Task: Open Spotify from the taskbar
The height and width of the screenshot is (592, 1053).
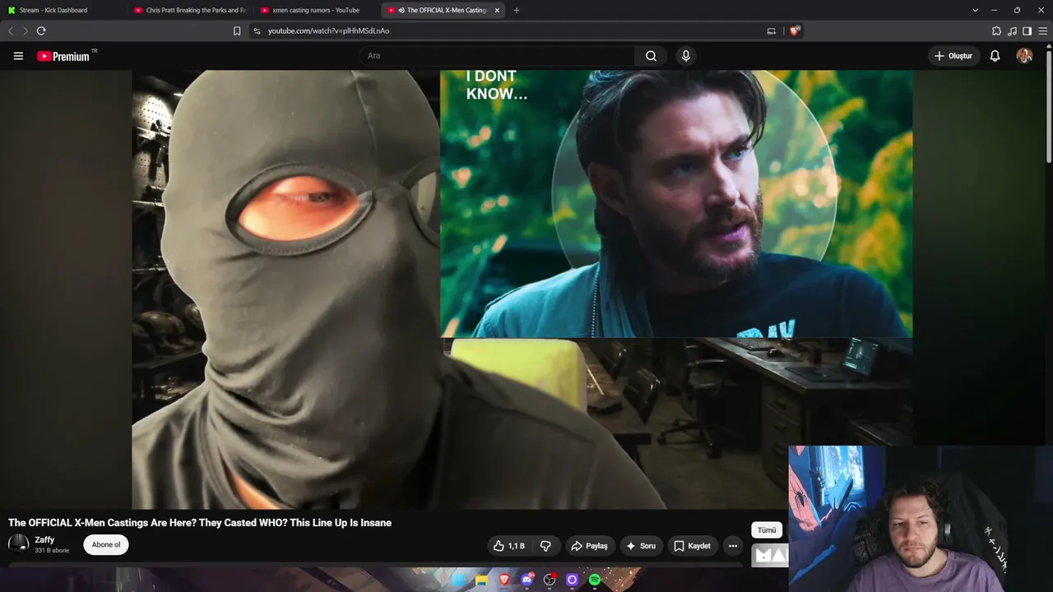Action: [595, 580]
